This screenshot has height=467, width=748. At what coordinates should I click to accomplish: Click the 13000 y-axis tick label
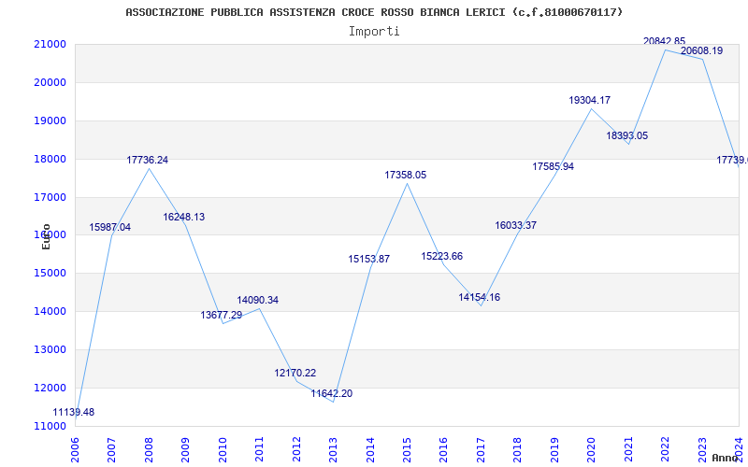[50, 349]
